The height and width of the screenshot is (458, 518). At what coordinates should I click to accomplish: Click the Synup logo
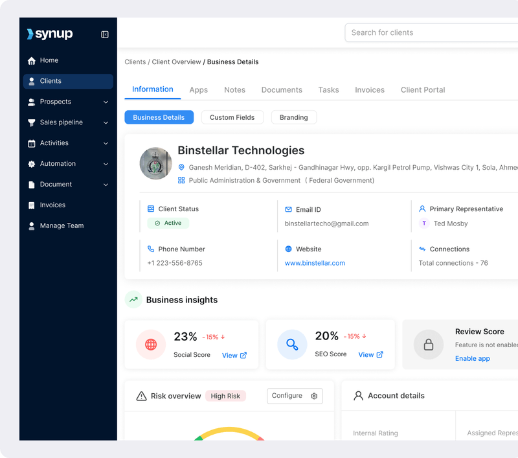click(50, 34)
